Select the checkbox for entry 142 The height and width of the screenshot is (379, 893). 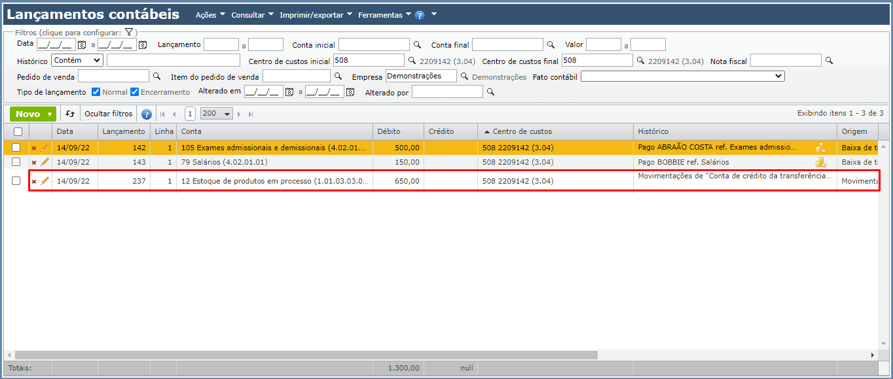click(16, 148)
